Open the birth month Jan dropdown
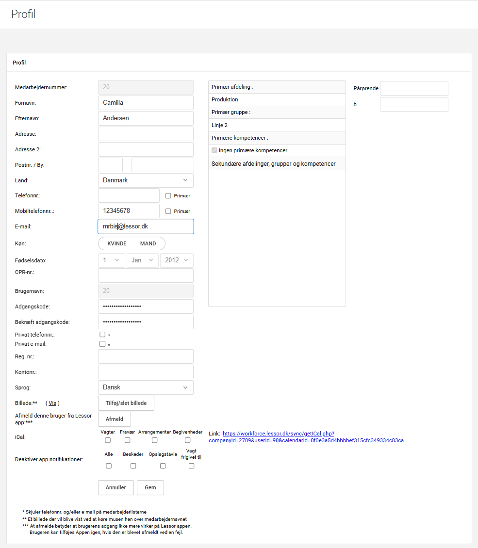The height and width of the screenshot is (548, 478). 143,260
